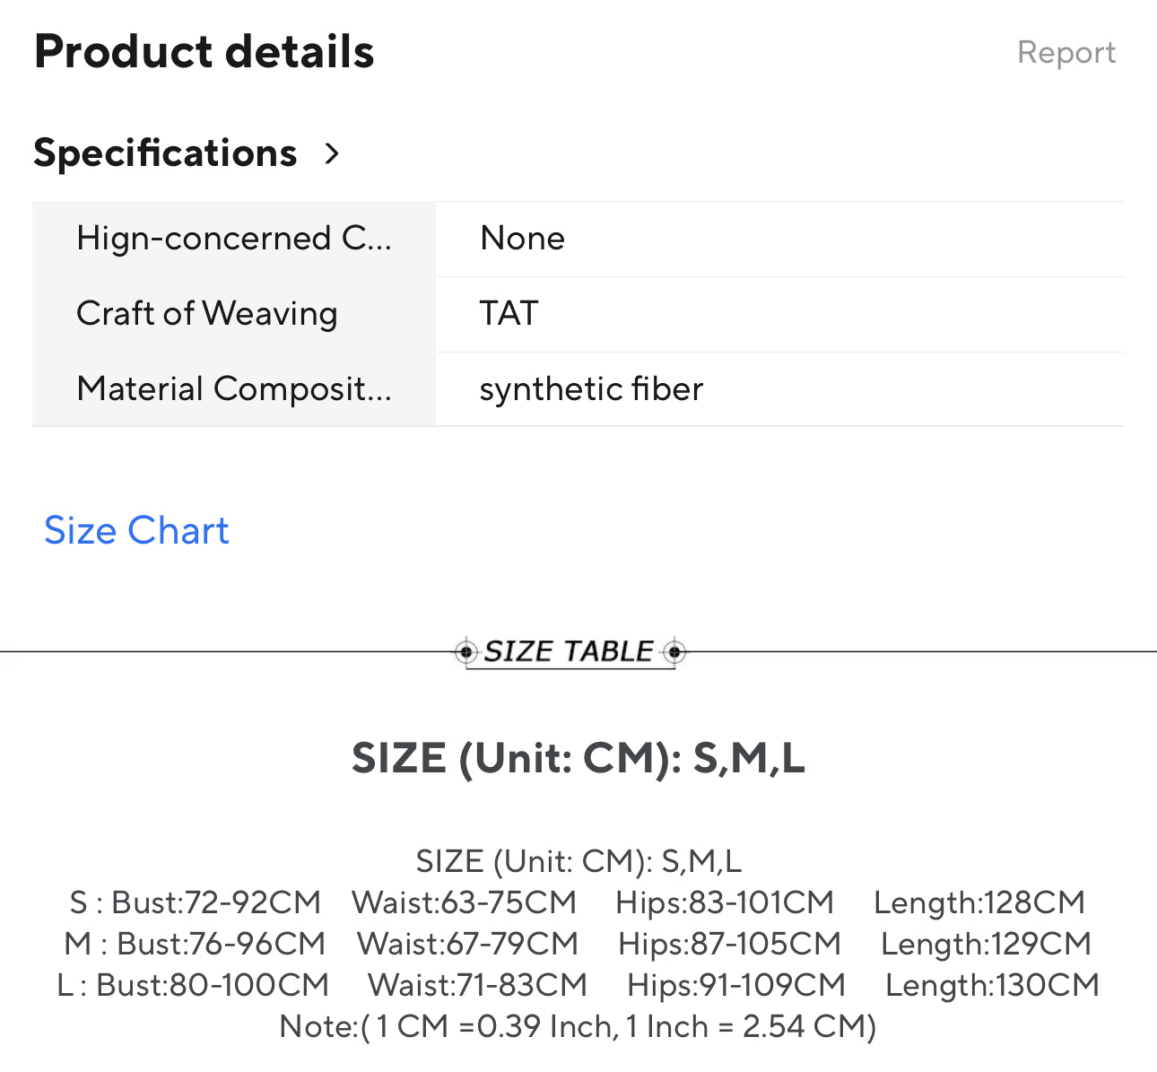The image size is (1157, 1072).
Task: Click the left crosshair icon beside SIZE TABLE
Action: tap(465, 651)
